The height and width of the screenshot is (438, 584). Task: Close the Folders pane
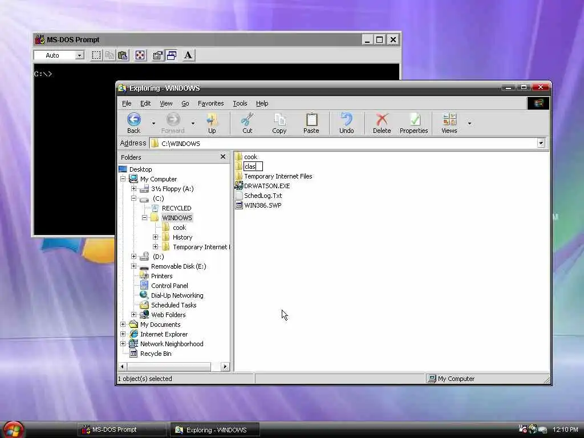tap(223, 157)
